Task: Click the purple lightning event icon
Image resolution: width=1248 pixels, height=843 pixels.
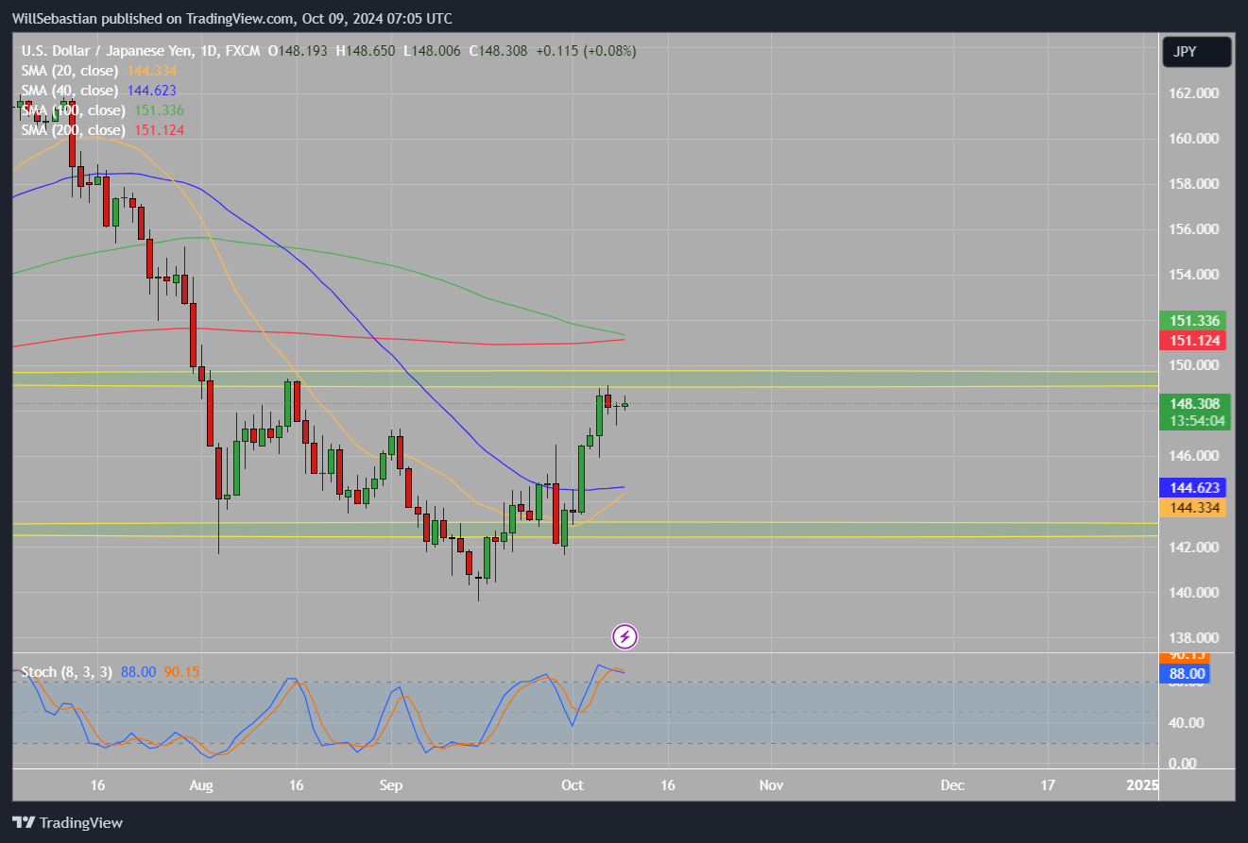Action: click(624, 637)
